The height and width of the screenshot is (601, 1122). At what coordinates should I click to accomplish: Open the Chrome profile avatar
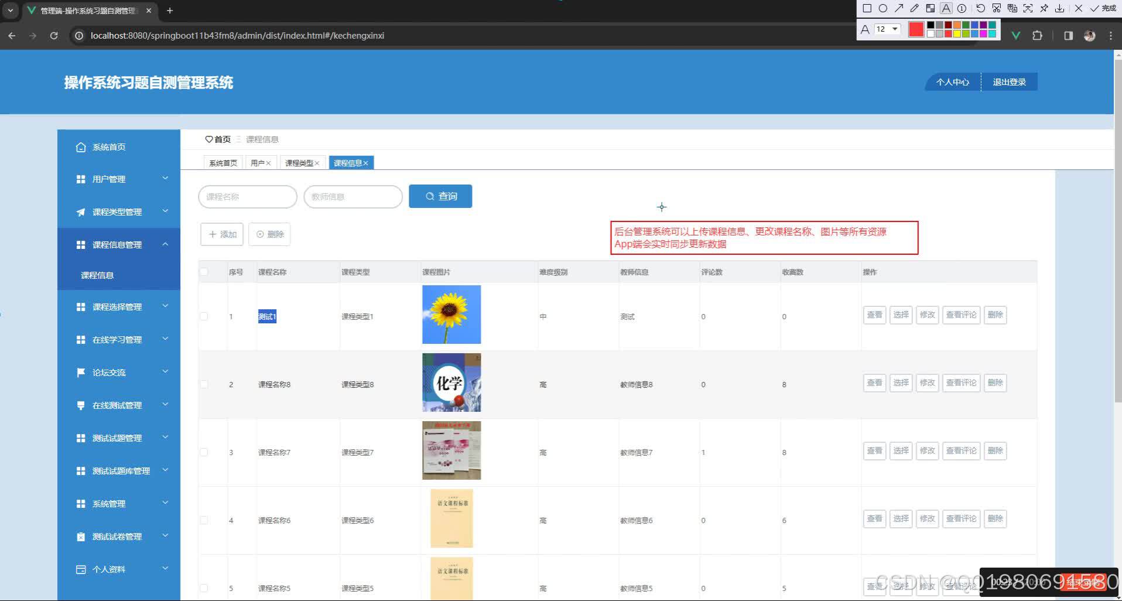pyautogui.click(x=1089, y=35)
